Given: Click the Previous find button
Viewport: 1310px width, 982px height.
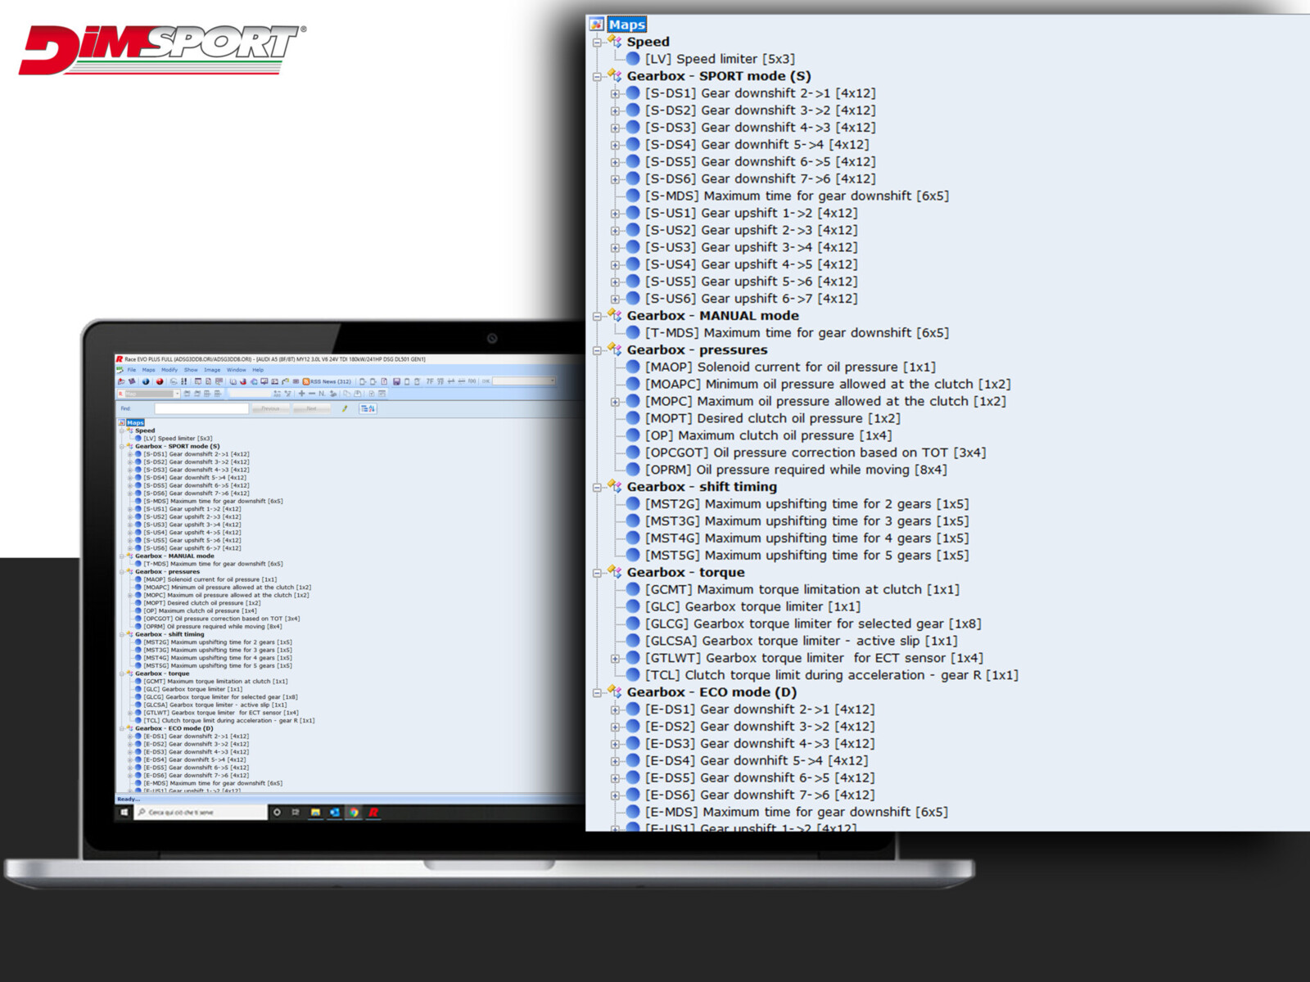Looking at the screenshot, I should click(270, 408).
